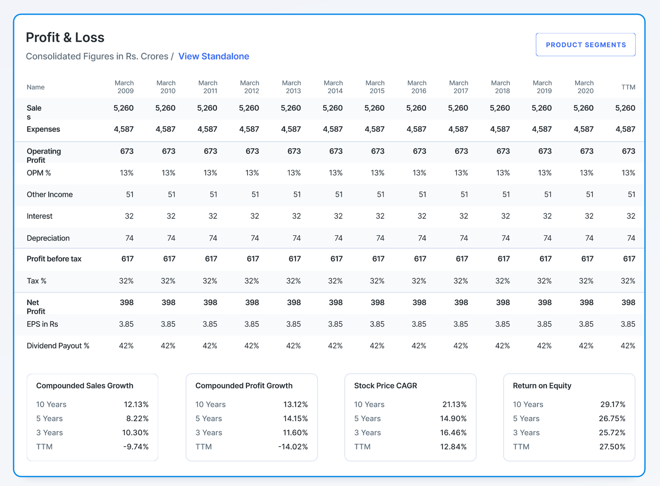Click the 12.13% sales growth value
Screen dimensions: 660x486
point(136,404)
